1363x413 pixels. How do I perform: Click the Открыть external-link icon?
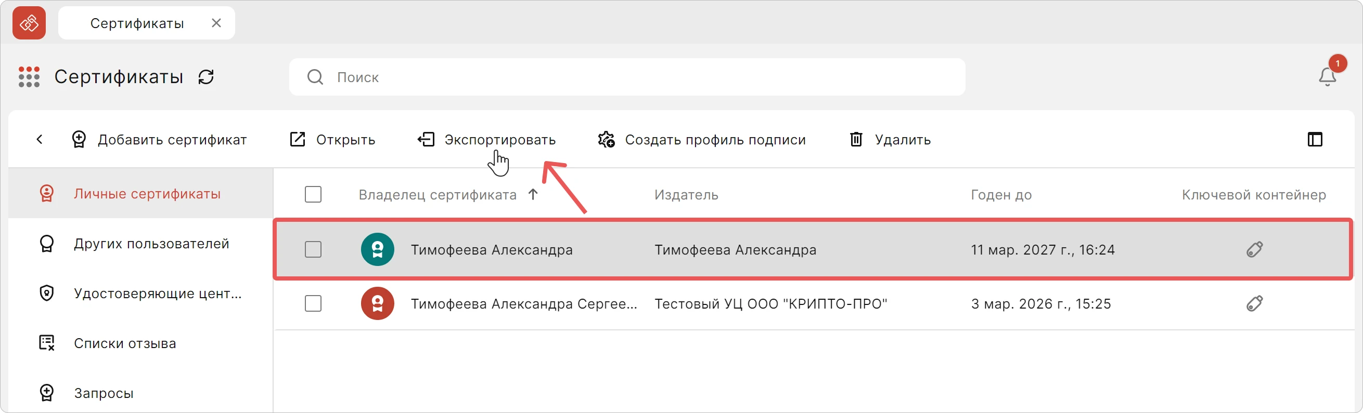298,139
